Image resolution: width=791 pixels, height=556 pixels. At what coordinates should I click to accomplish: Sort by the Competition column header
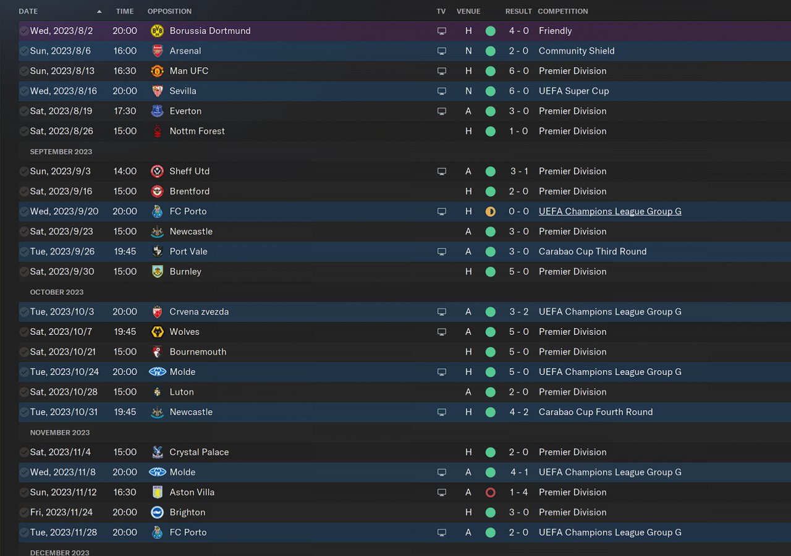tap(562, 11)
